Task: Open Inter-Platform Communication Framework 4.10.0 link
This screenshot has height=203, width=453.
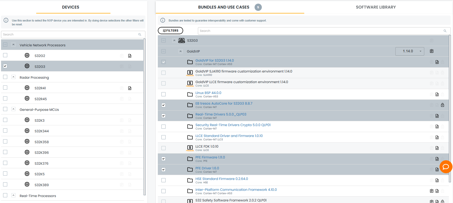Action: 236,190
